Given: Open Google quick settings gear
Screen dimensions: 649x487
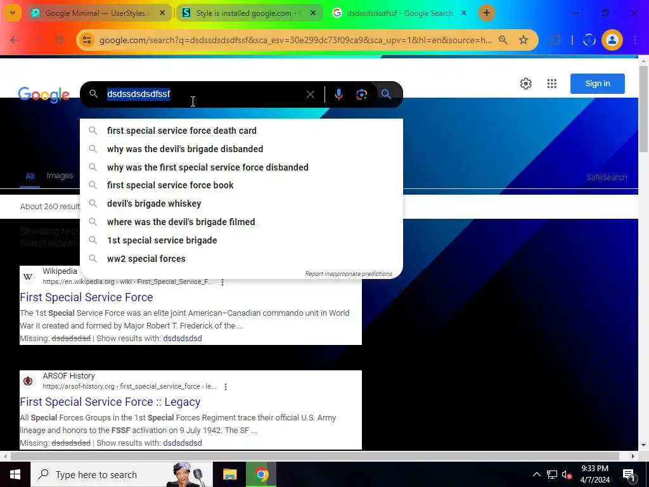Looking at the screenshot, I should click(525, 84).
